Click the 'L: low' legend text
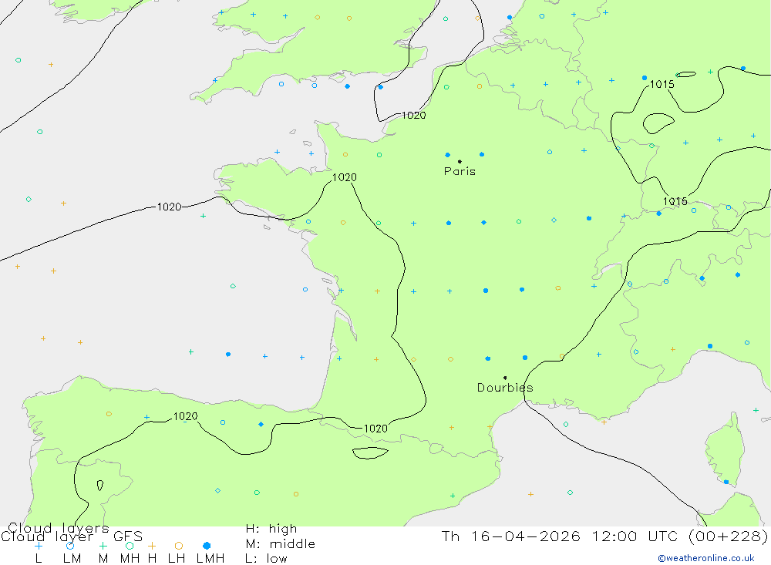The height and width of the screenshot is (565, 771). 267,559
